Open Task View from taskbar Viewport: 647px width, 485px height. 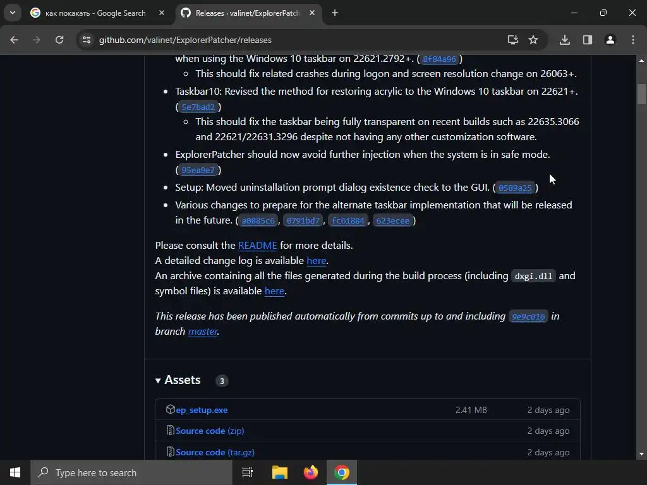point(248,472)
